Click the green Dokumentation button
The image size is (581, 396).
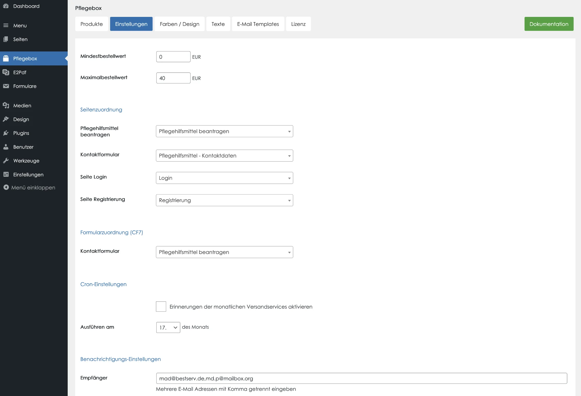pos(548,24)
